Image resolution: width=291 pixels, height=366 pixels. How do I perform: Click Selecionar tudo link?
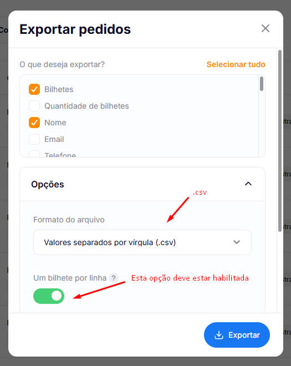(x=236, y=64)
